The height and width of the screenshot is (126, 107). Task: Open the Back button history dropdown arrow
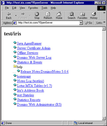(16, 16)
